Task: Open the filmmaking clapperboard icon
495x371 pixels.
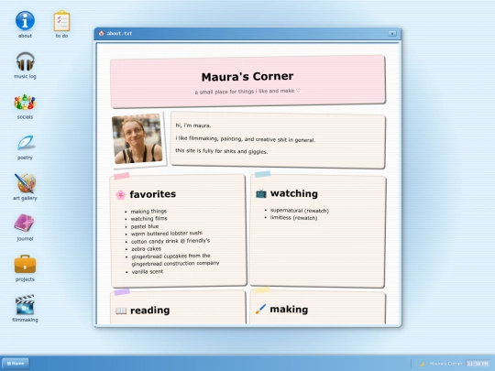Action: (x=25, y=309)
